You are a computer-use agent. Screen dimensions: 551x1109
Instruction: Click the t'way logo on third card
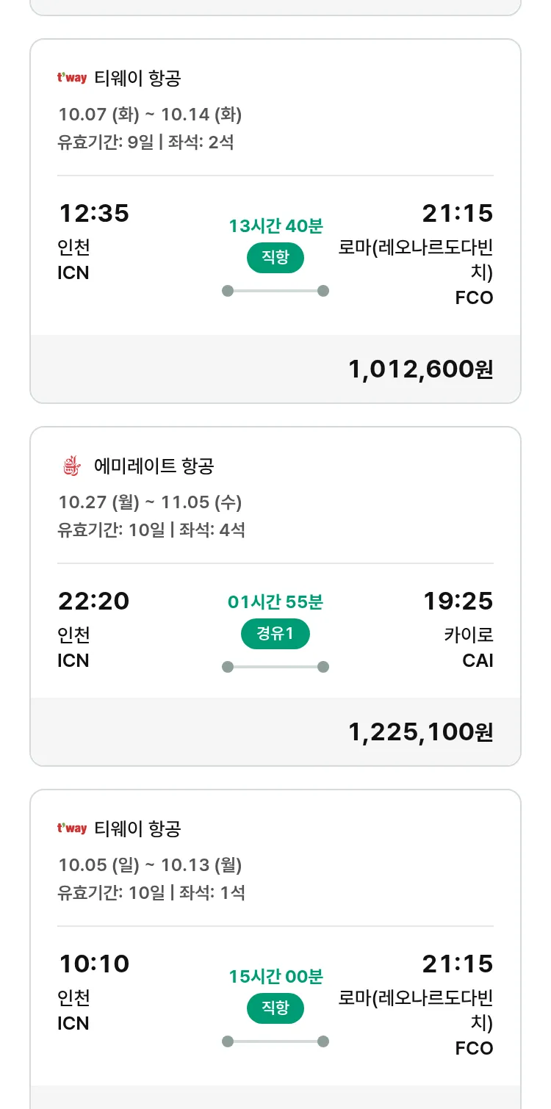point(72,828)
